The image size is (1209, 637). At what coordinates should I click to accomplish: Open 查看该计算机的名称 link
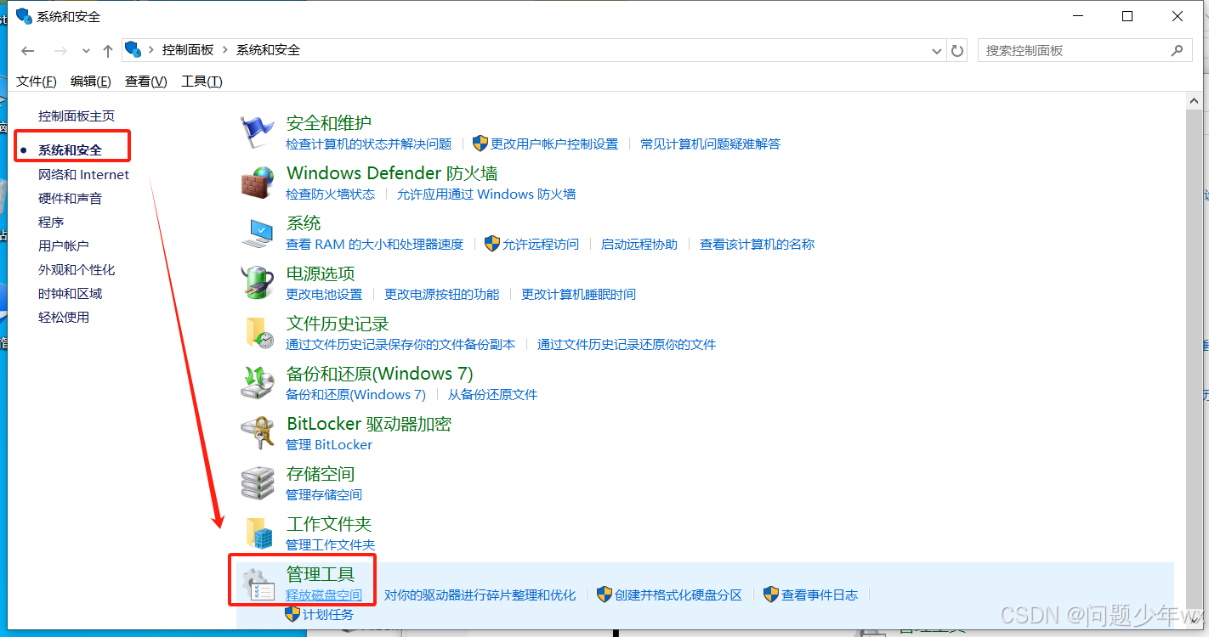pos(758,245)
